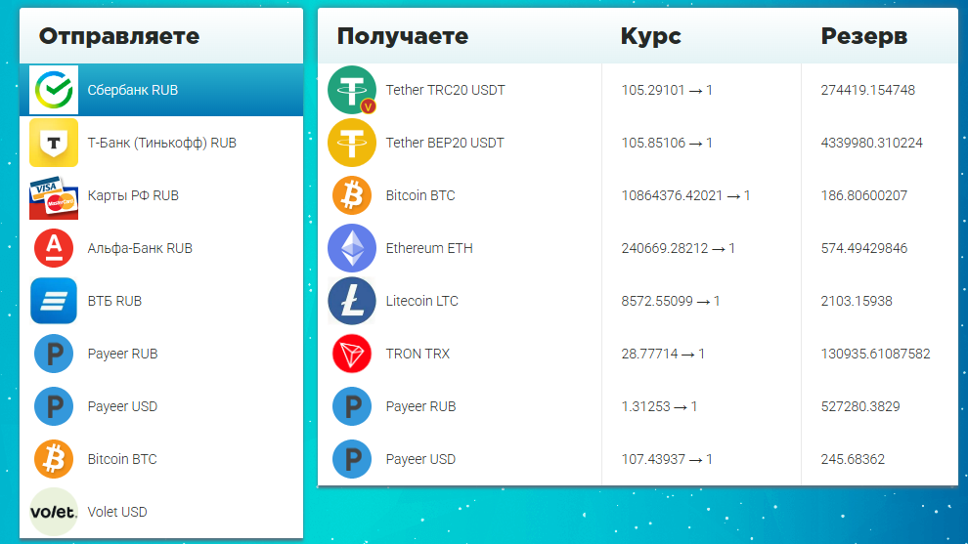Click the Volet logo icon
The image size is (968, 544).
point(54,512)
